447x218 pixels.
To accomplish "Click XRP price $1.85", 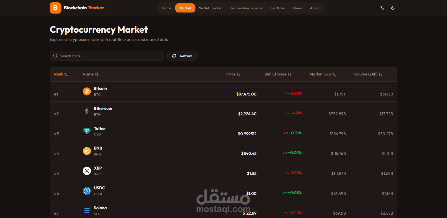I will [252, 173].
